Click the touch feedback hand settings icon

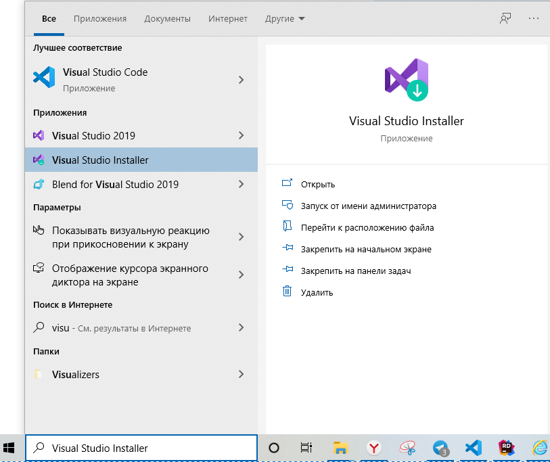click(39, 230)
